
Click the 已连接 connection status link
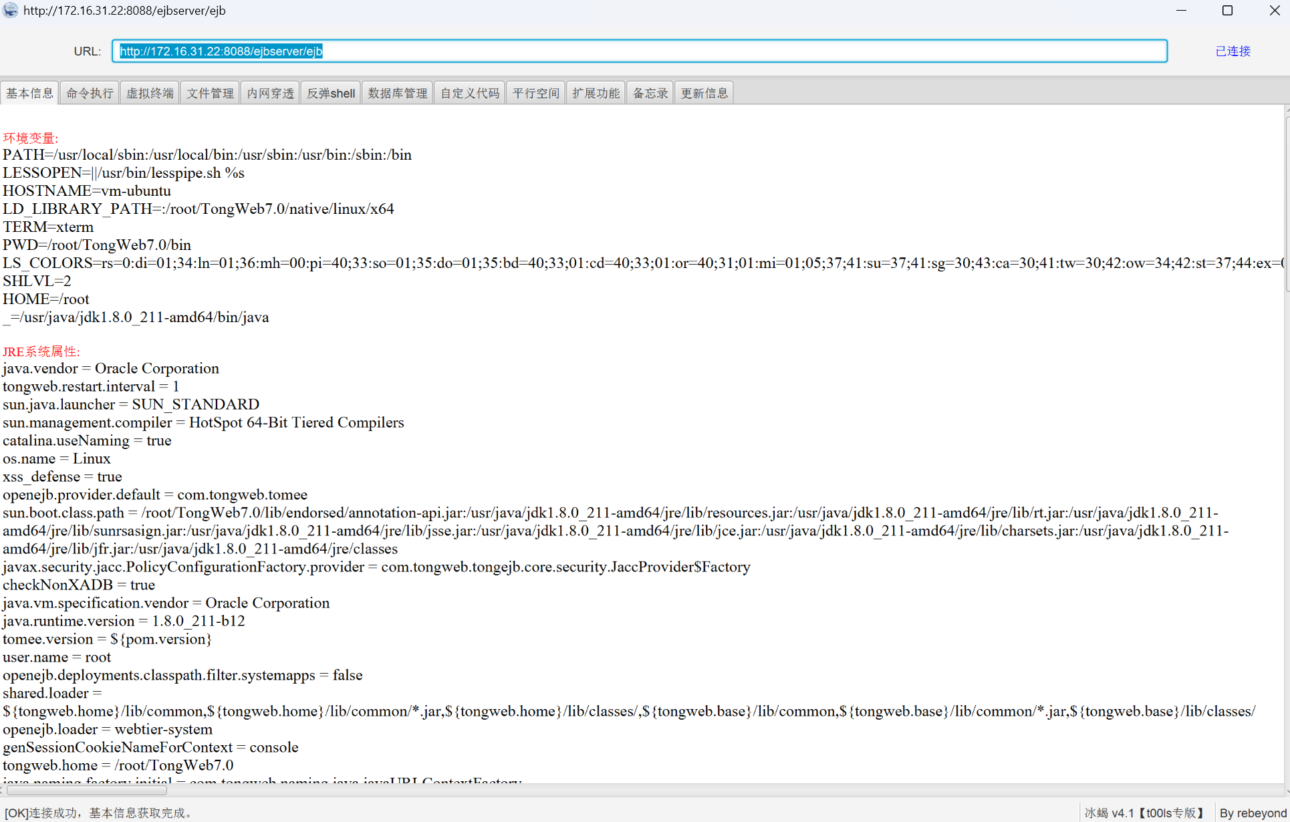[1233, 51]
